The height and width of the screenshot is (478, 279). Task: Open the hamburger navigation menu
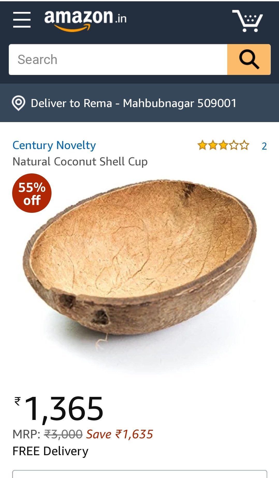coord(22,19)
